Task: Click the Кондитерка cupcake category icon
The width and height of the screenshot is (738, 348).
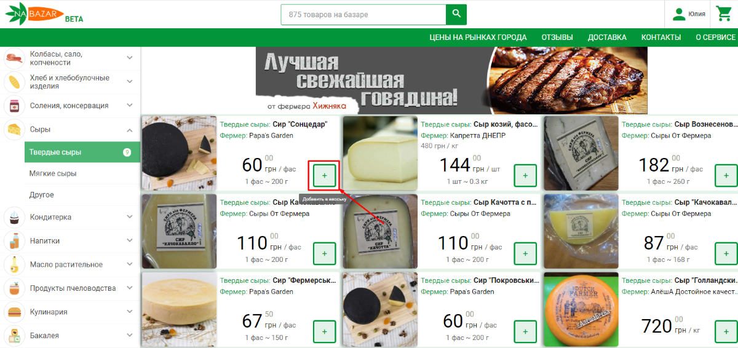Action: (14, 217)
